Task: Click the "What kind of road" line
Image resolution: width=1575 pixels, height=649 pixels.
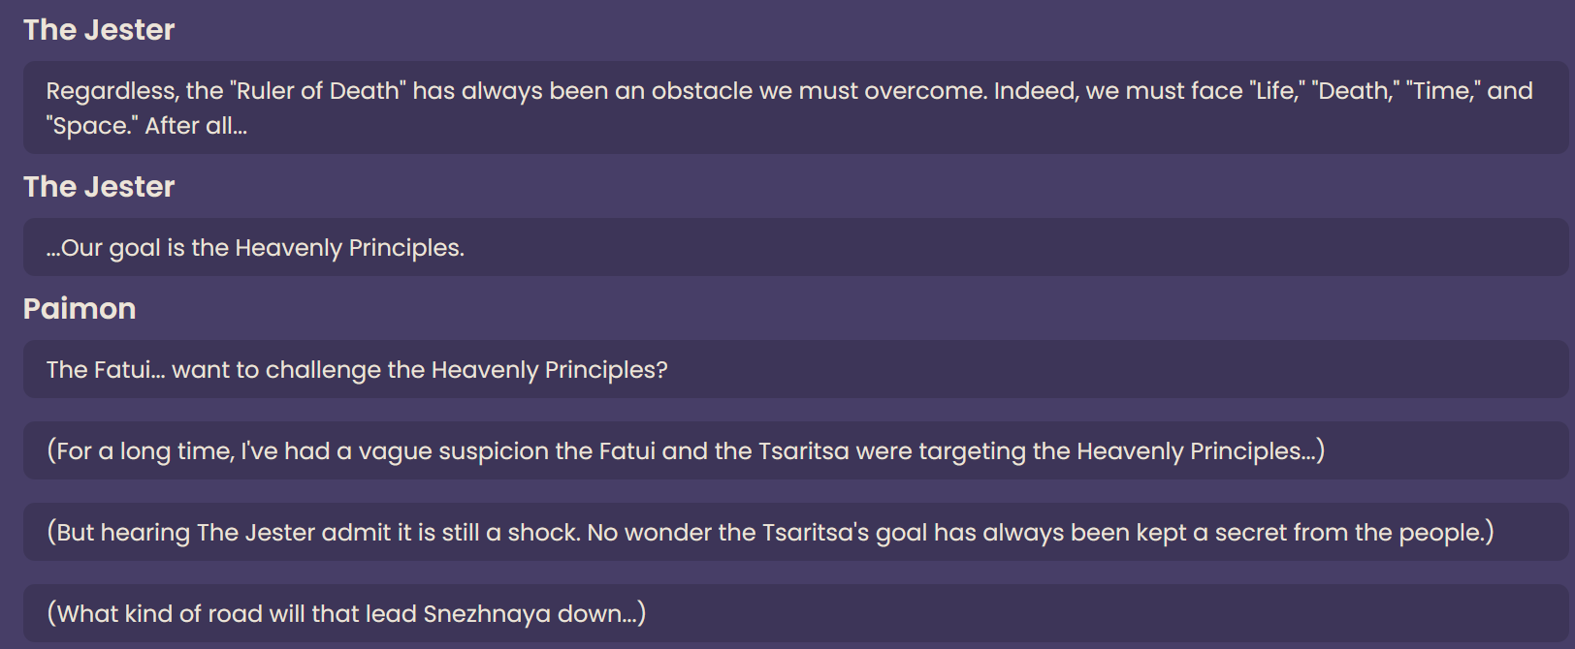Action: (795, 613)
